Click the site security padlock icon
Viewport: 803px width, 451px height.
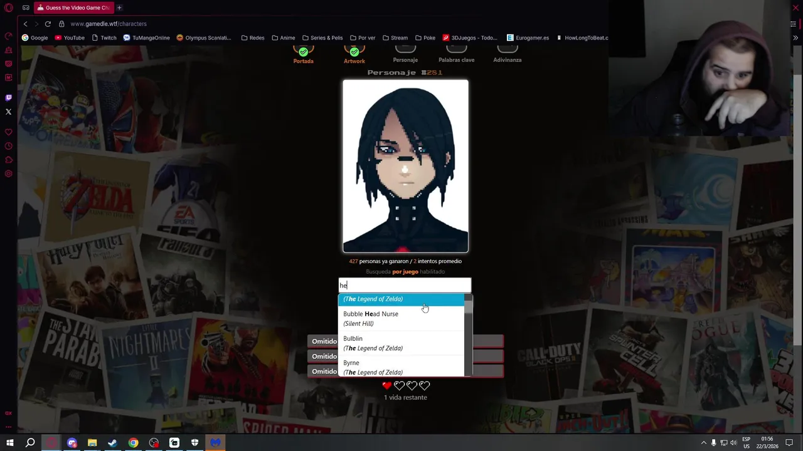[61, 24]
